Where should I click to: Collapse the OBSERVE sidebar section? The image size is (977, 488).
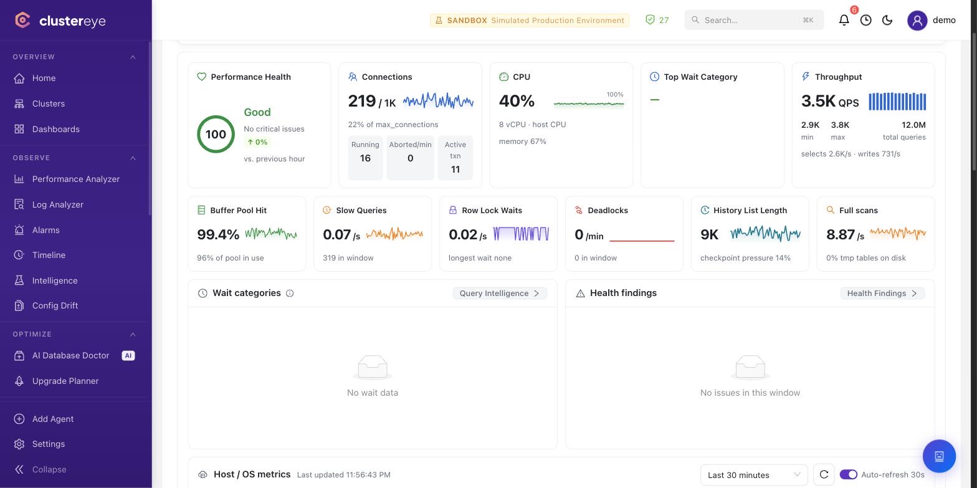pyautogui.click(x=133, y=158)
